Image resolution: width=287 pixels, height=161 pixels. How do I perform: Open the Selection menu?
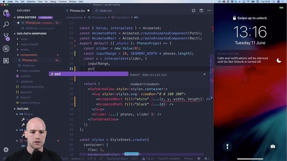coord(31,1)
